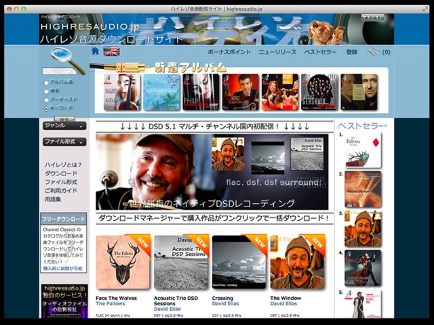This screenshot has width=434, height=325.
Task: Open bestseller number 4 album cover
Action: click(x=363, y=268)
